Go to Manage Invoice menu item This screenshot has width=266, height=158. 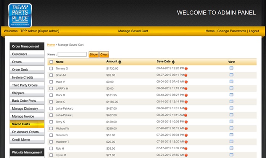pyautogui.click(x=27, y=117)
